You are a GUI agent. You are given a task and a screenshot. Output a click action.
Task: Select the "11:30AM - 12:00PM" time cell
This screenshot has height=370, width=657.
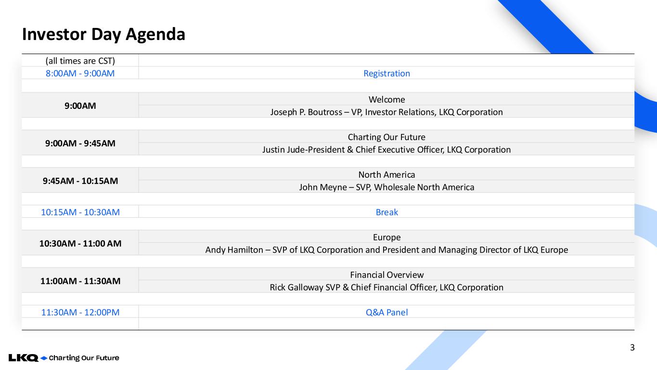pyautogui.click(x=80, y=312)
